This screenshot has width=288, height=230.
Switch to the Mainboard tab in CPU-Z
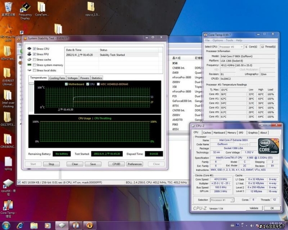coord(219,133)
